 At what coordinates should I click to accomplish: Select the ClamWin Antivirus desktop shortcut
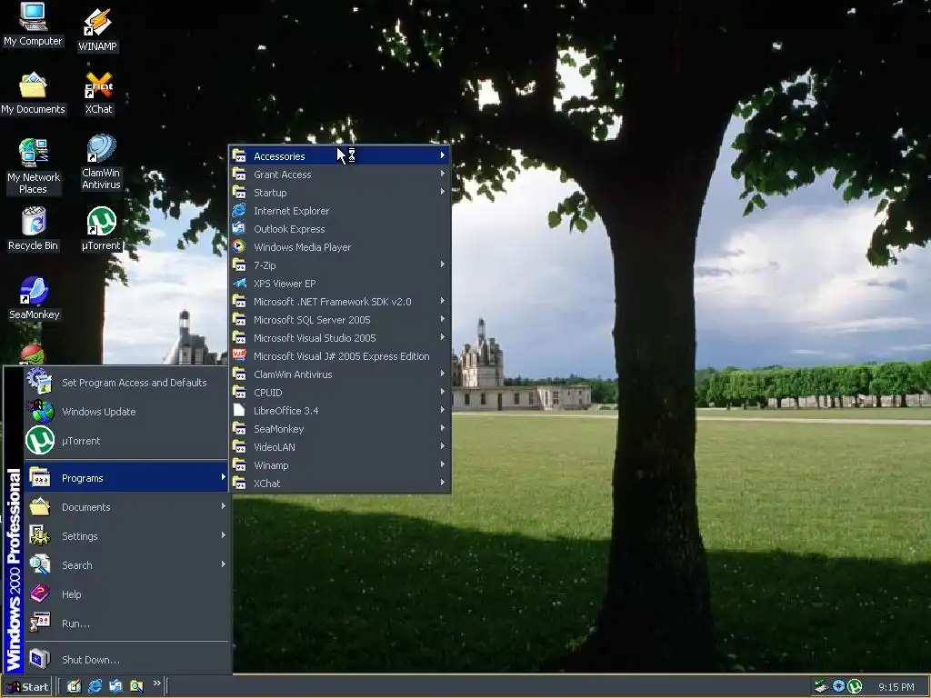pos(101,162)
